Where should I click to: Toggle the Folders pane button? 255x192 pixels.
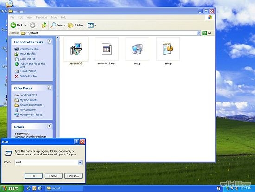tap(76, 25)
